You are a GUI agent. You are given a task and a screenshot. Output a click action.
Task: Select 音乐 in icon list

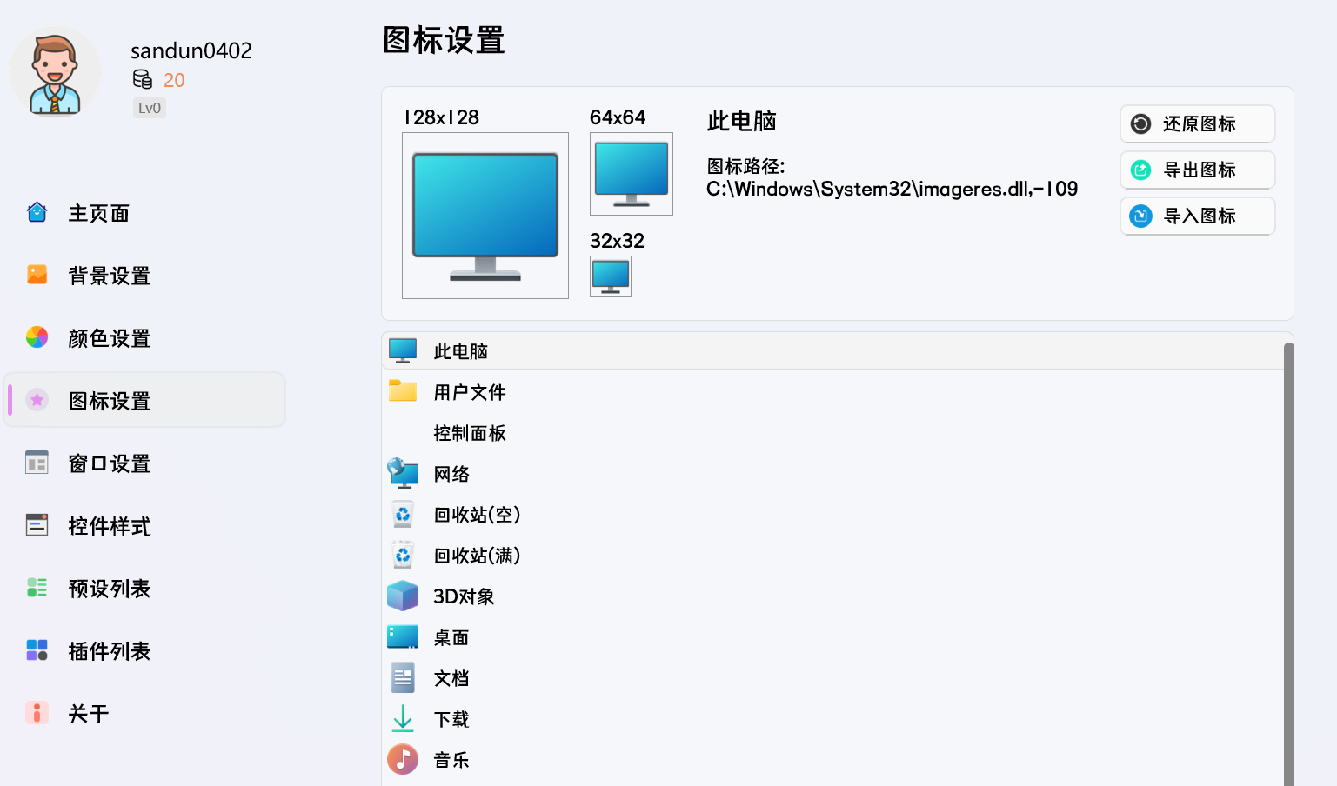click(x=832, y=759)
